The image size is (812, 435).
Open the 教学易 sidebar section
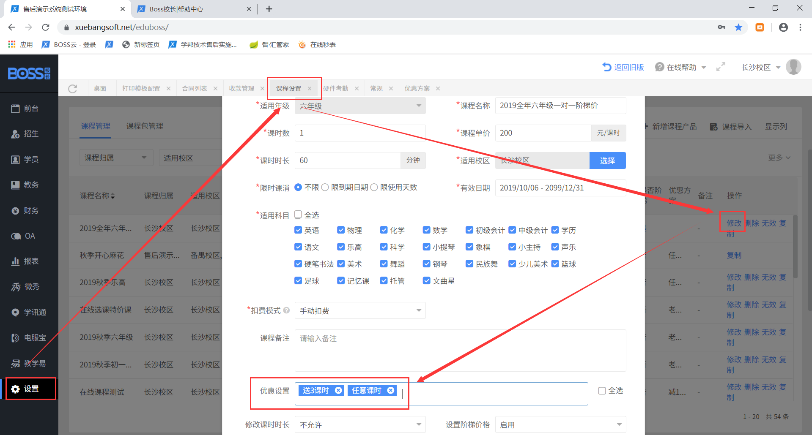(x=29, y=363)
